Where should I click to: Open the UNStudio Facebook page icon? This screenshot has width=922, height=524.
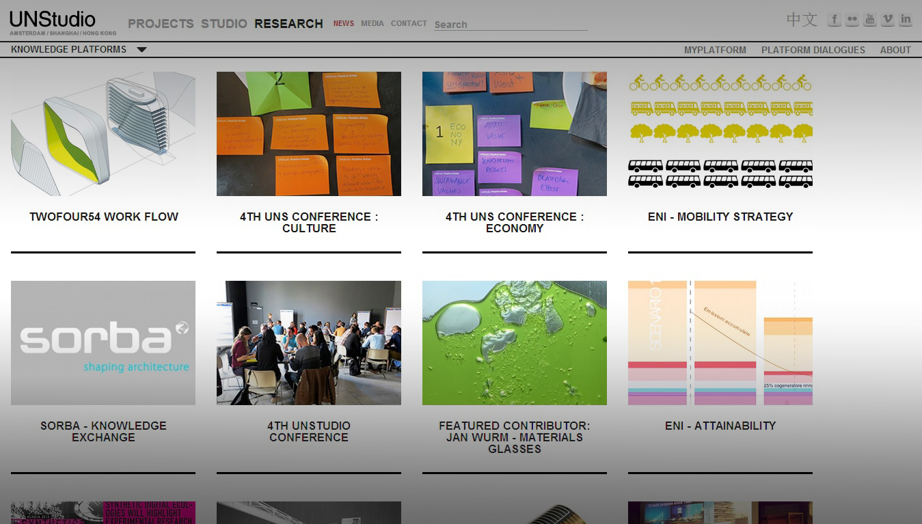click(834, 19)
